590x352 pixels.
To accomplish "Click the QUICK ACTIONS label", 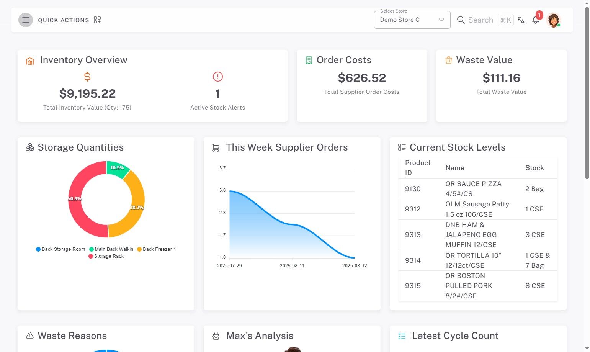I will [x=64, y=20].
